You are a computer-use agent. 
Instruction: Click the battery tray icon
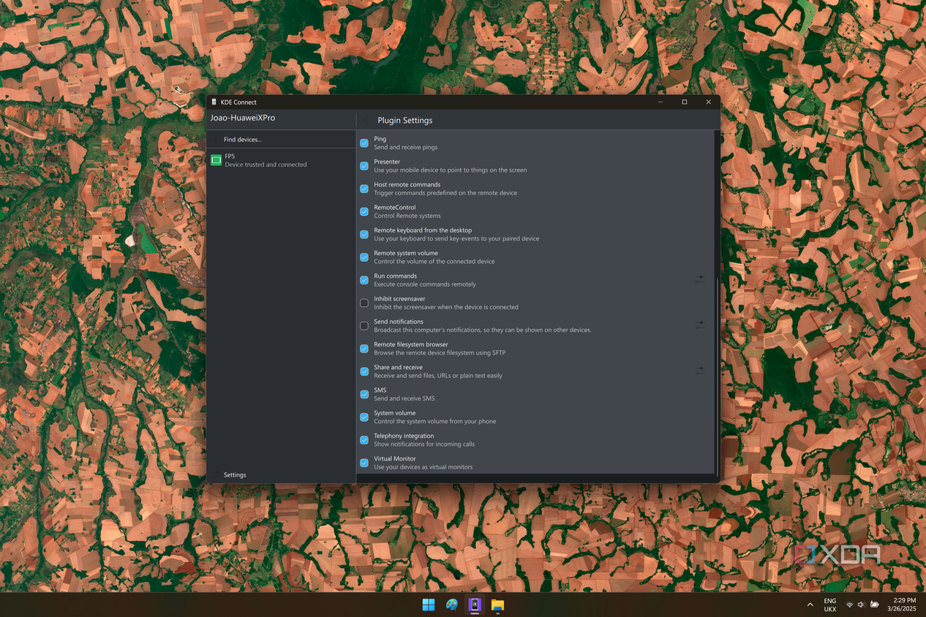[x=874, y=605]
